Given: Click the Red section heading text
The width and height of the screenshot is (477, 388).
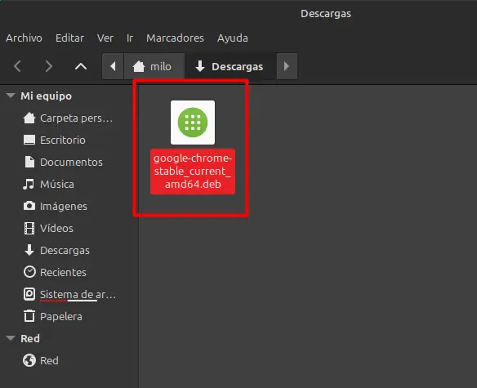Looking at the screenshot, I should [30, 338].
